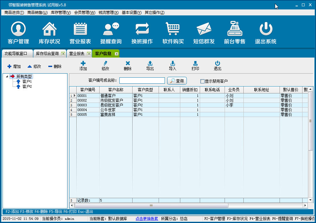316x223 pixels.
Task: Open the 基本设置(Y) menu
Action: pyautogui.click(x=132, y=13)
